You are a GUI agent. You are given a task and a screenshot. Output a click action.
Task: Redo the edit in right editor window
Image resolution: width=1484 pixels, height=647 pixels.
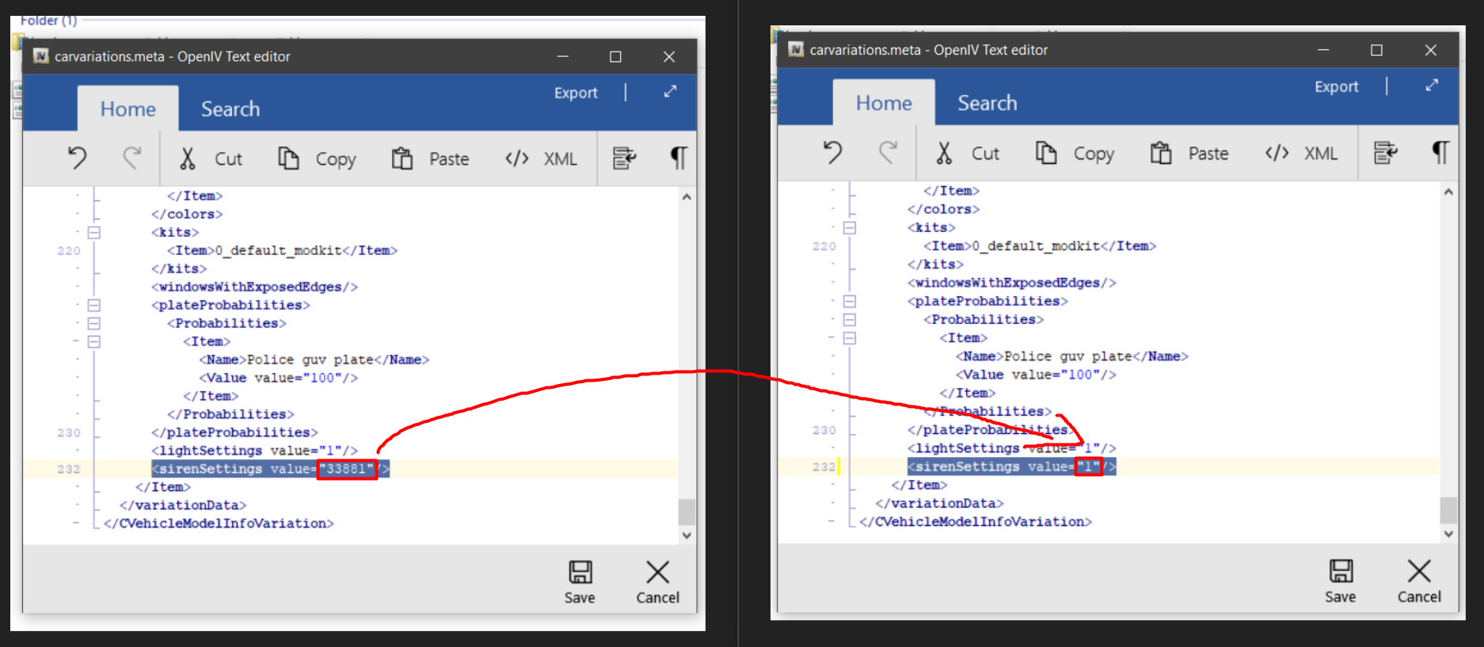coord(888,153)
